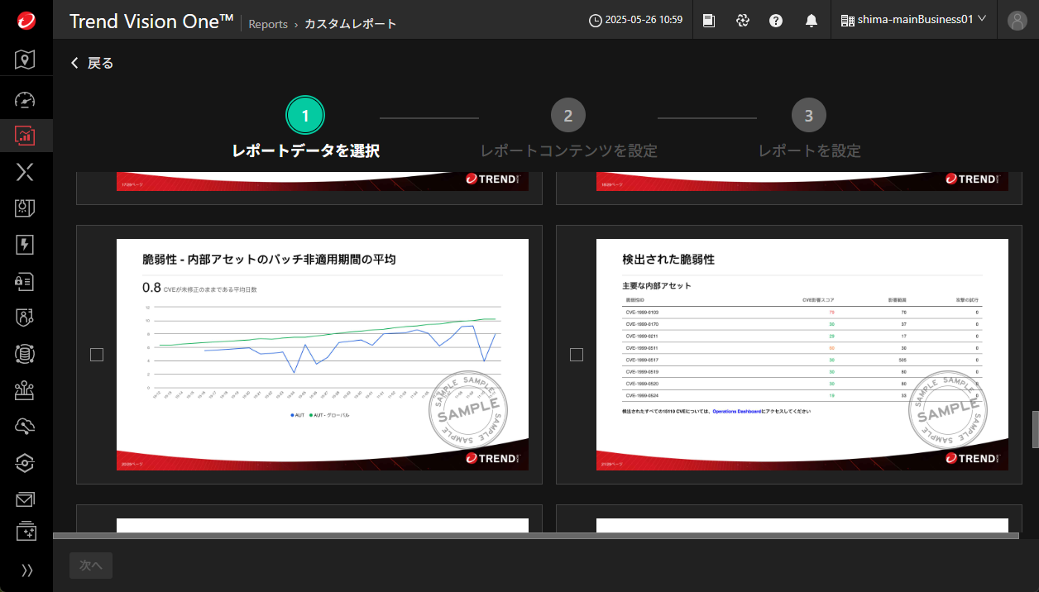The height and width of the screenshot is (592, 1039).
Task: Open the document with drop sidebar icon
Action: pos(26,208)
